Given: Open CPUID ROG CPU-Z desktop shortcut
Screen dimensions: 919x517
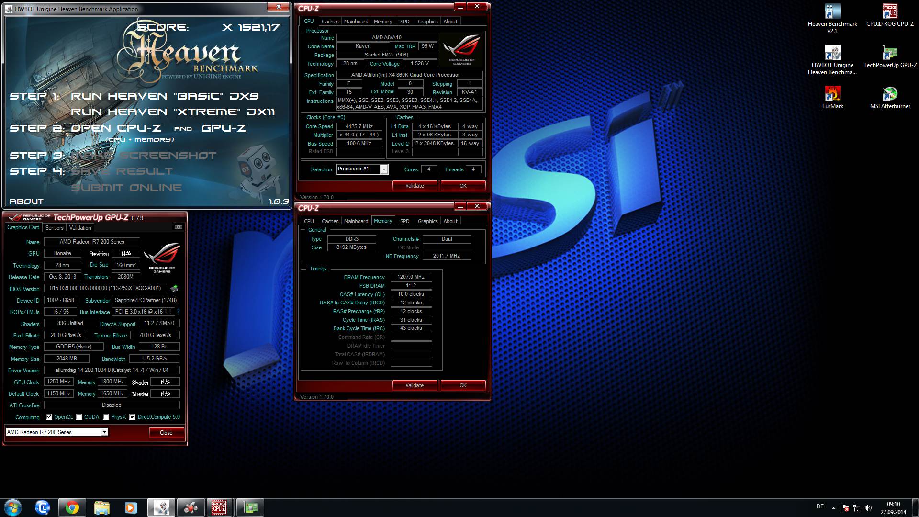Looking at the screenshot, I should tap(890, 15).
